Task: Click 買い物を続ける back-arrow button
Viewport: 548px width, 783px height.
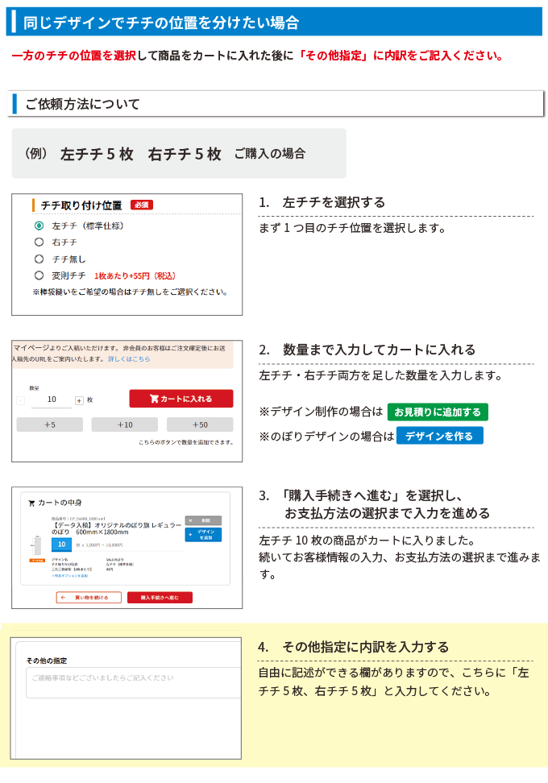Action: click(89, 598)
